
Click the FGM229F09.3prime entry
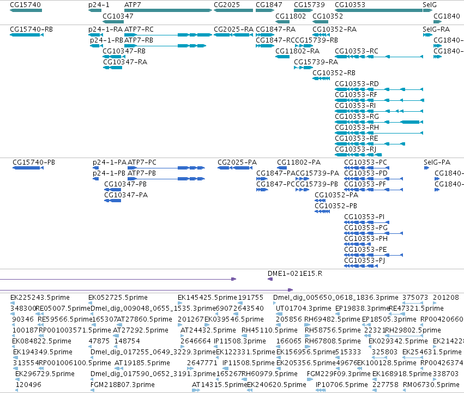[310, 379]
